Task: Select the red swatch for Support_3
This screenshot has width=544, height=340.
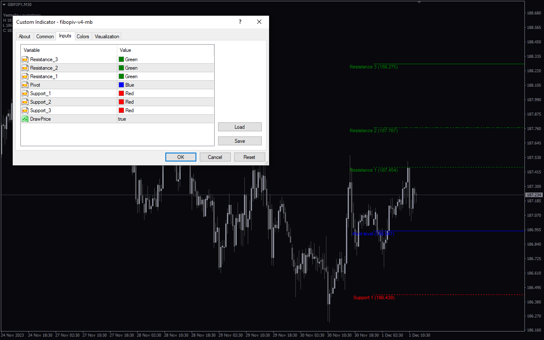Action: coord(121,110)
